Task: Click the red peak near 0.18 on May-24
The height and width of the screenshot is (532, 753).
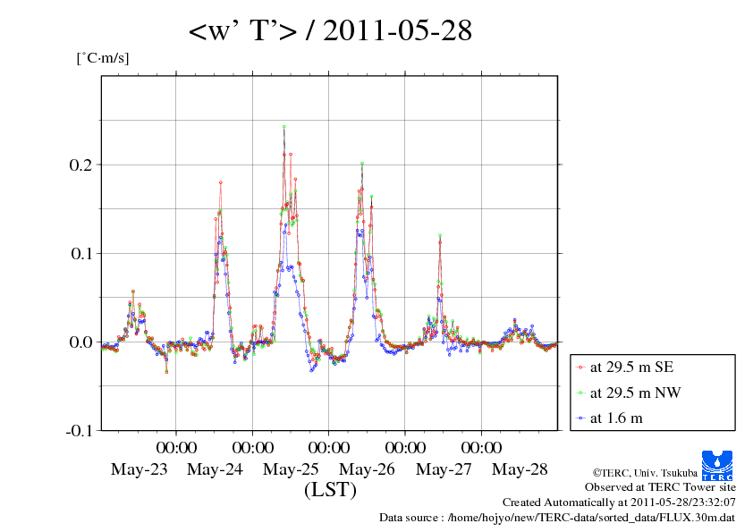Action: click(x=220, y=182)
